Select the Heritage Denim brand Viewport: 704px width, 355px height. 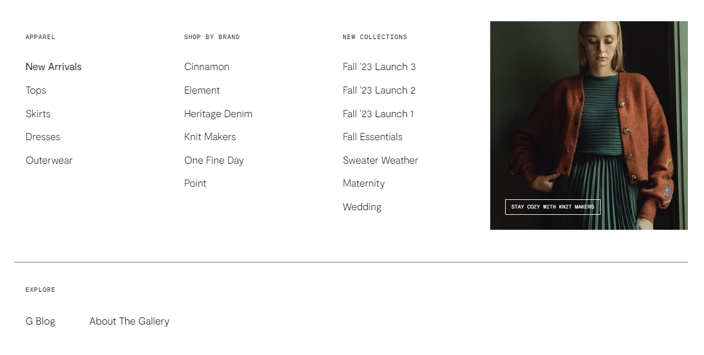click(x=218, y=114)
